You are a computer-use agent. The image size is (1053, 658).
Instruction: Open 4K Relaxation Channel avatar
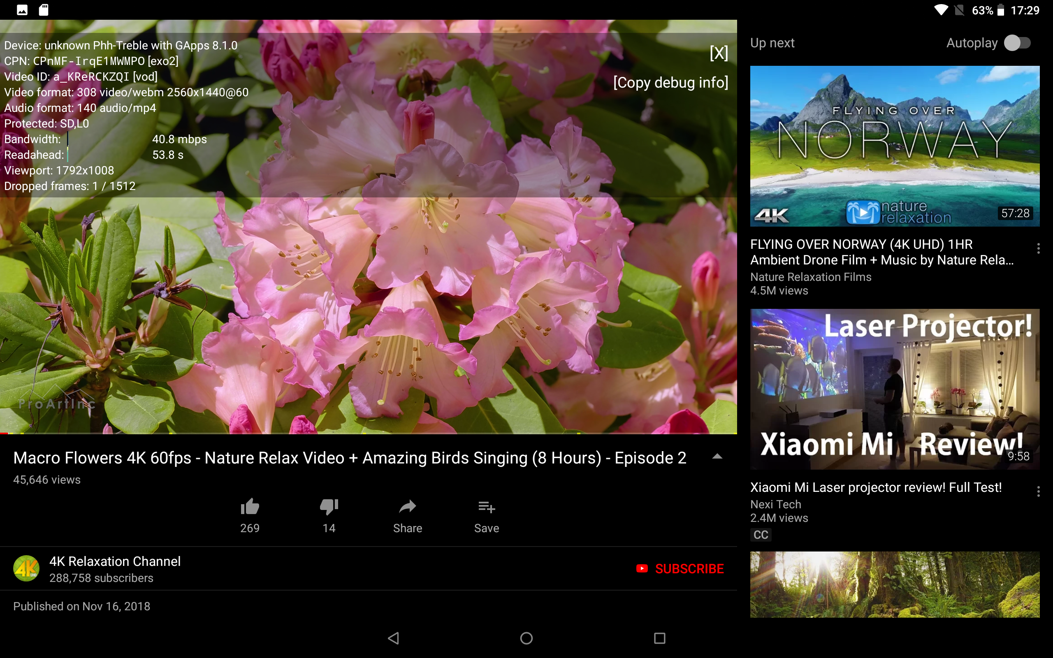(26, 568)
